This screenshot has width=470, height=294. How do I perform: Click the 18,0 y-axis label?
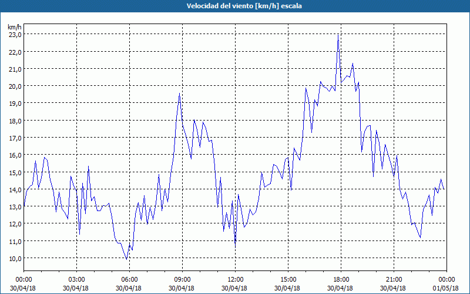tap(15, 121)
